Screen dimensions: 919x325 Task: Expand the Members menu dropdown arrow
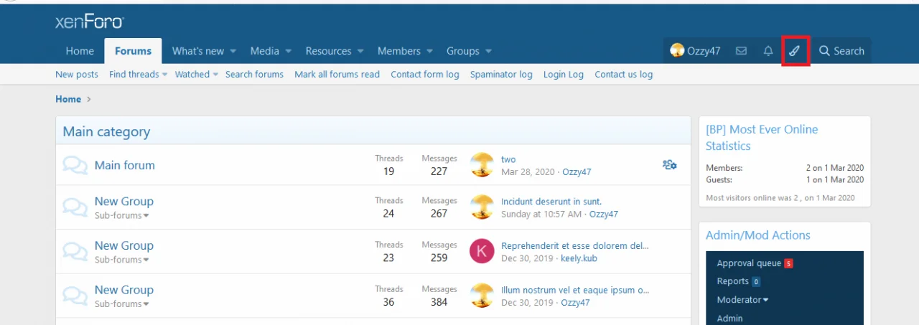point(429,52)
